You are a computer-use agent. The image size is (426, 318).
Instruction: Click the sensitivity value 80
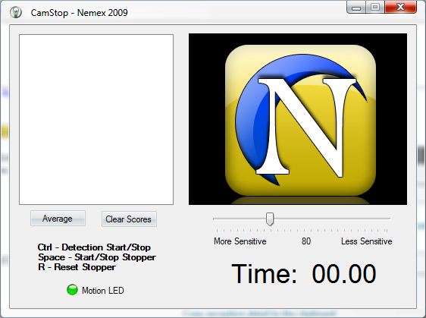tap(306, 241)
